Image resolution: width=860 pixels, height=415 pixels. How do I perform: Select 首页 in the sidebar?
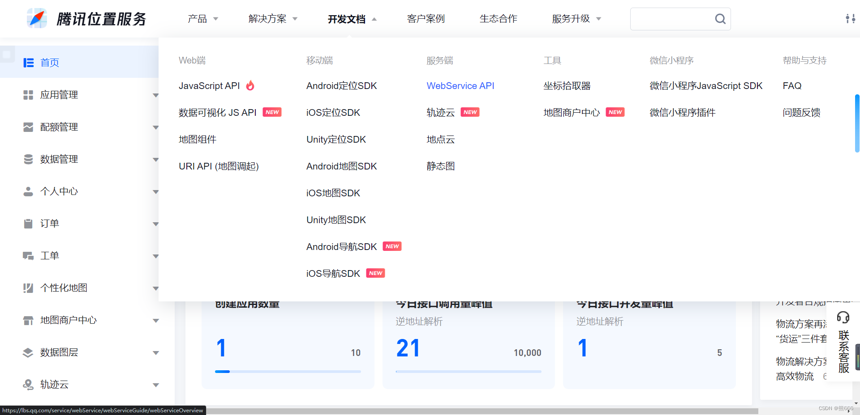click(x=79, y=62)
